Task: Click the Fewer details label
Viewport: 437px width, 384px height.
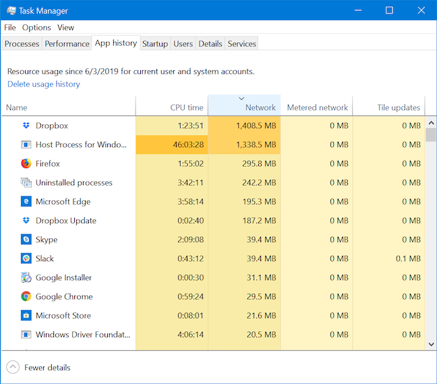Action: (x=47, y=368)
